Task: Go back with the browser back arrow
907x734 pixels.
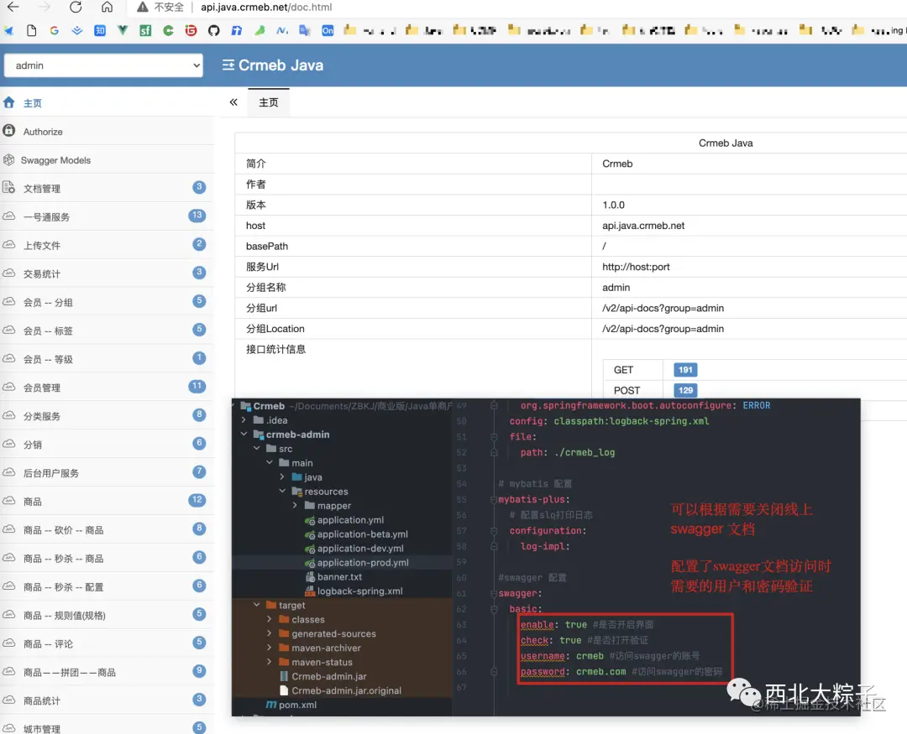Action: 13,7
